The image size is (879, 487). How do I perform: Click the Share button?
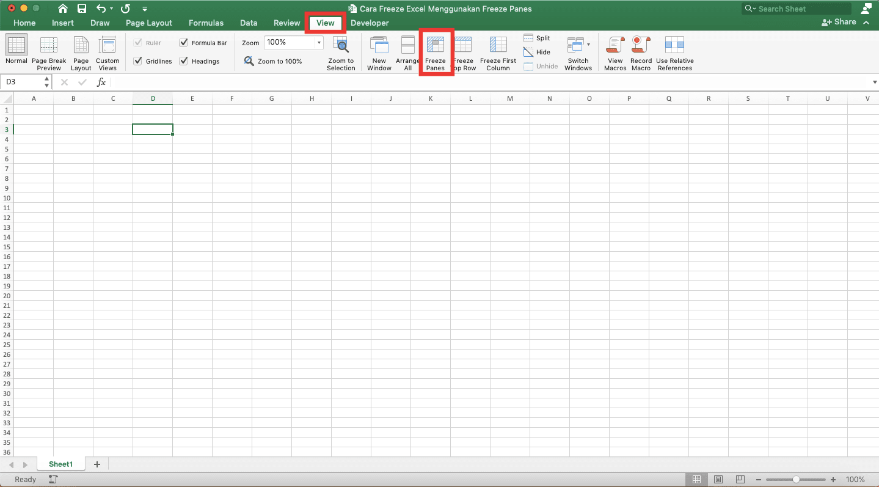click(x=839, y=22)
